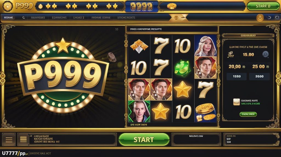281x157 pixels.
Task: Open the SIIGNCRUNTS menu tab
Action: pyautogui.click(x=126, y=18)
